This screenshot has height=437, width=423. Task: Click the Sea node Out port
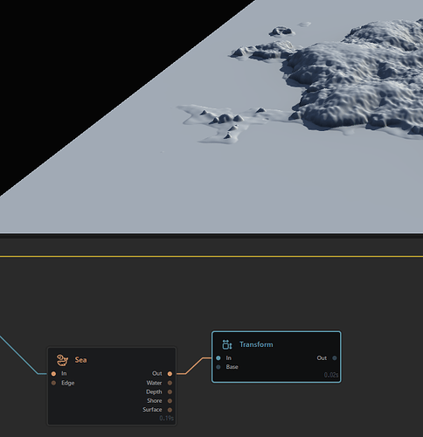(x=170, y=373)
